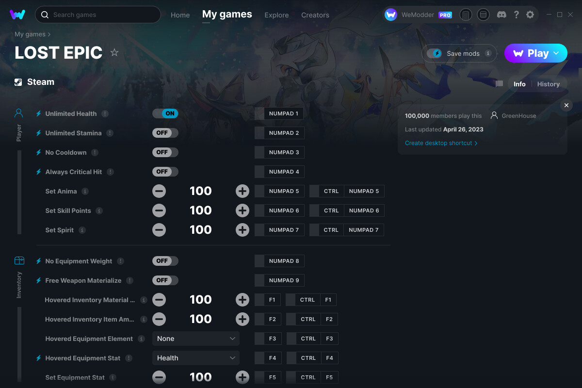582x388 pixels.
Task: Open the overlay window icon in header
Action: [483, 15]
